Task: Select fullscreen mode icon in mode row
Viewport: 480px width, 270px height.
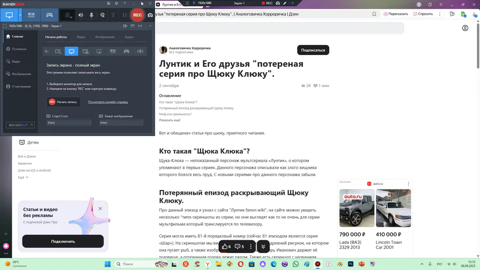Action: (x=71, y=51)
